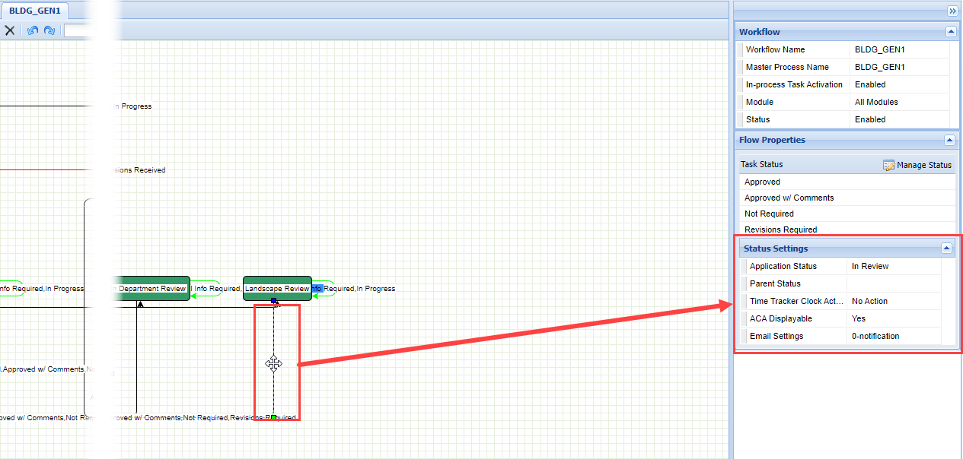Click the delete X icon in toolbar

(10, 30)
